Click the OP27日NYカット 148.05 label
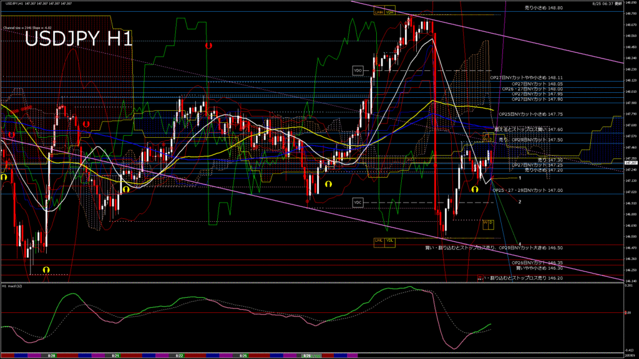Screen dimensions: 639x359 point(537,84)
